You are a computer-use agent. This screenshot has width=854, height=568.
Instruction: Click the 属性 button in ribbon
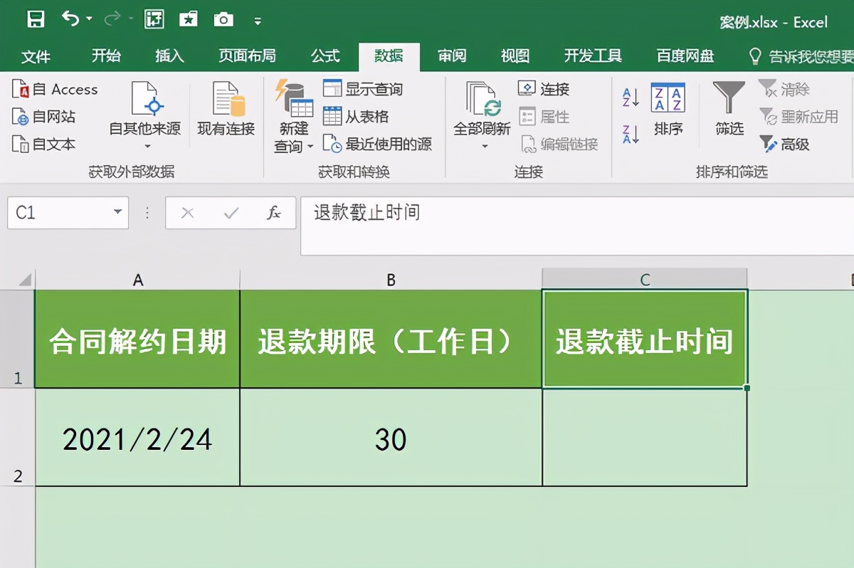(x=544, y=117)
